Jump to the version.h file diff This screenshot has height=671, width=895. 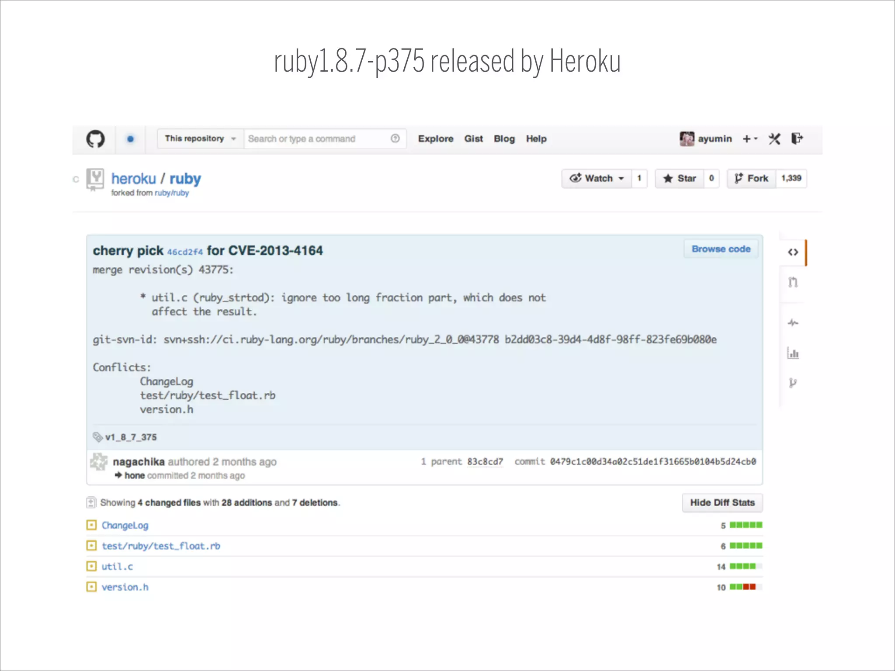[x=125, y=587]
